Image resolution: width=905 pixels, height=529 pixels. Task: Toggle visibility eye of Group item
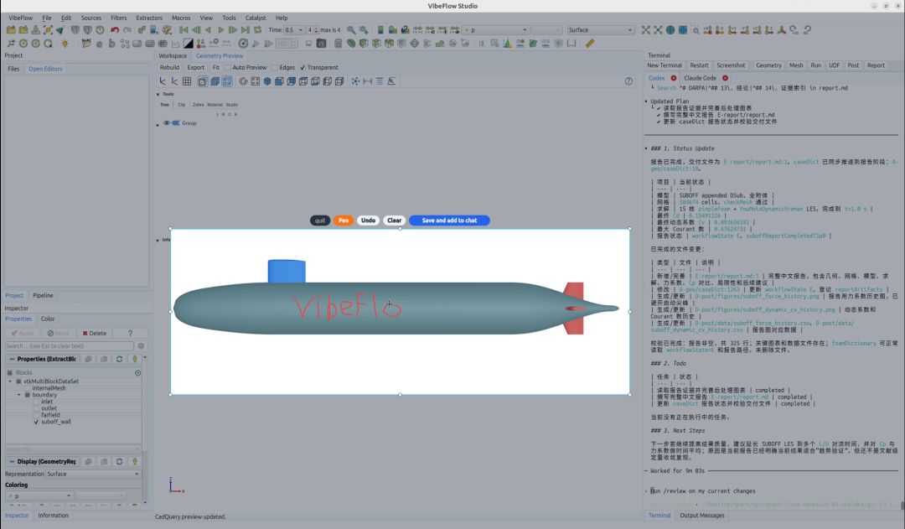[166, 123]
